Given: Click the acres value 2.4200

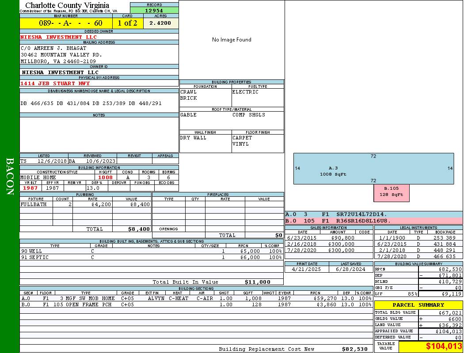Looking at the screenshot, I should pyautogui.click(x=160, y=23).
